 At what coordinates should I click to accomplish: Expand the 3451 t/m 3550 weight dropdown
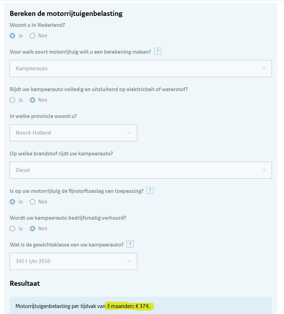[73, 261]
